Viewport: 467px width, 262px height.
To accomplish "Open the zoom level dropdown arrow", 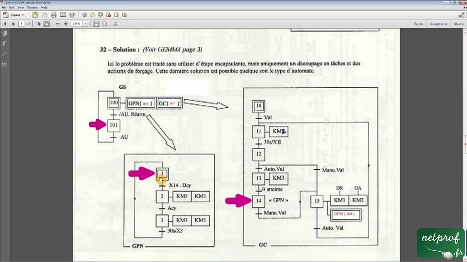I will pyautogui.click(x=85, y=24).
